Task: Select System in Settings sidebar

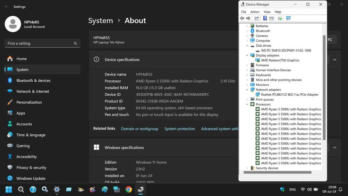Action: pyautogui.click(x=42, y=70)
